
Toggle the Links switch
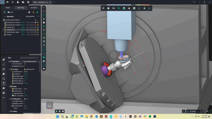[x=9, y=12]
